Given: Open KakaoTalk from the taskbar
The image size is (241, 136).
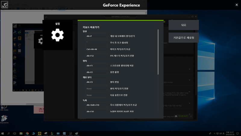Looking at the screenshot, I should pyautogui.click(x=39, y=133).
